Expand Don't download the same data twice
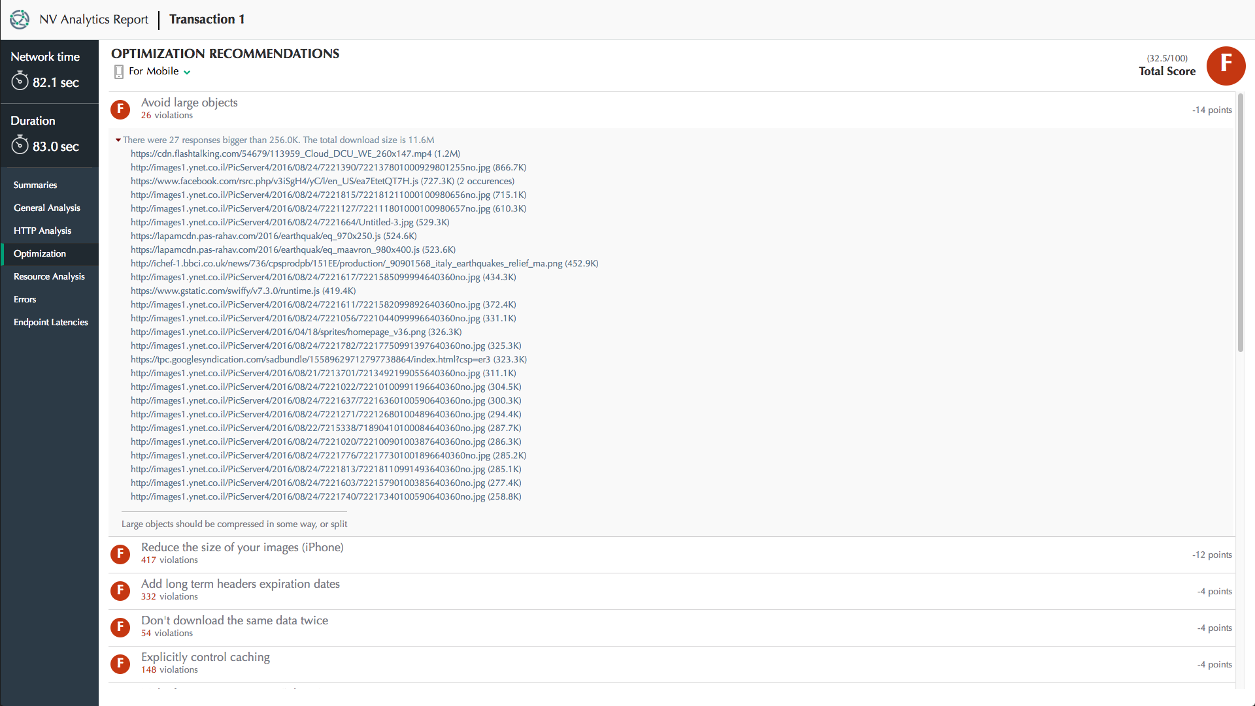Screen dimensions: 1255x706 pos(234,620)
